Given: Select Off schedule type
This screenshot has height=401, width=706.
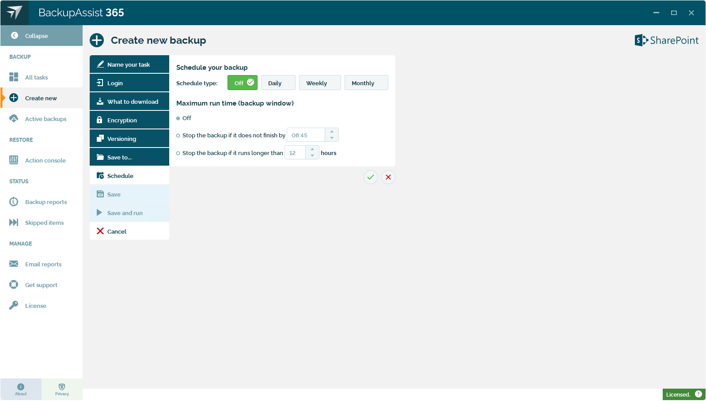Looking at the screenshot, I should (x=243, y=83).
